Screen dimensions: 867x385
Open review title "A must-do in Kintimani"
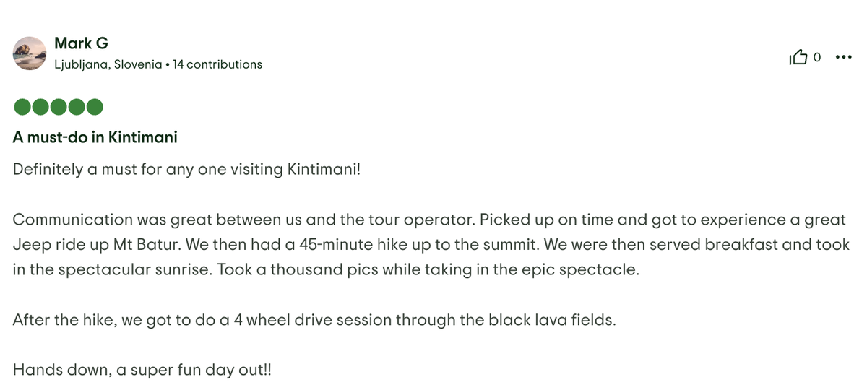point(95,137)
